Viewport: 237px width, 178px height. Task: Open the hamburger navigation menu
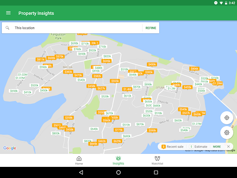[8, 13]
